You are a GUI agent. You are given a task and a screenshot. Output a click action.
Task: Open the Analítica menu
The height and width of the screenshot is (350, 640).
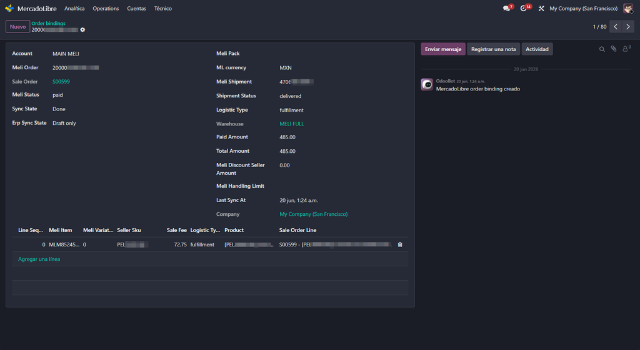click(x=74, y=9)
